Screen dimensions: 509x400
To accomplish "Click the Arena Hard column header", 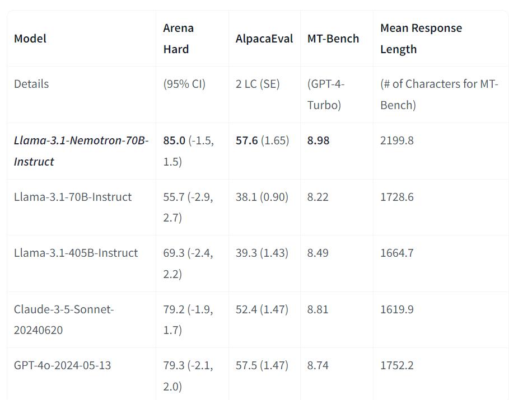I will (178, 39).
